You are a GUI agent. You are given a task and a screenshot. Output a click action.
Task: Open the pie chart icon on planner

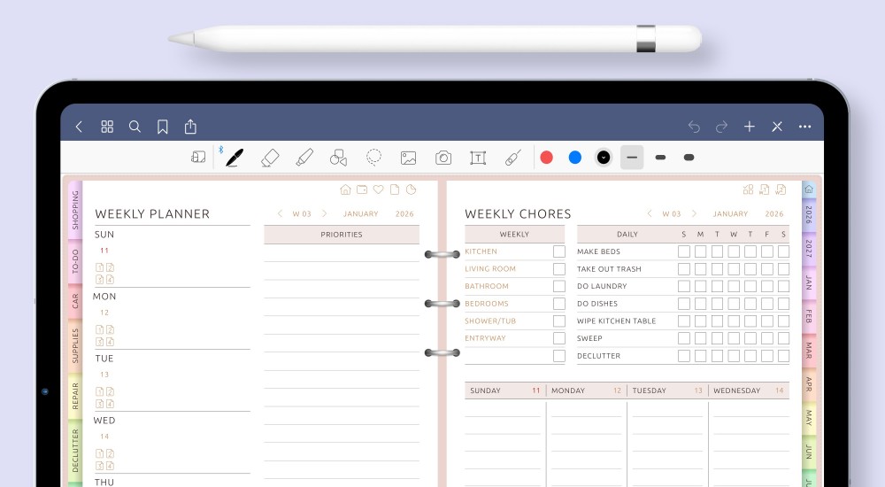click(x=411, y=189)
